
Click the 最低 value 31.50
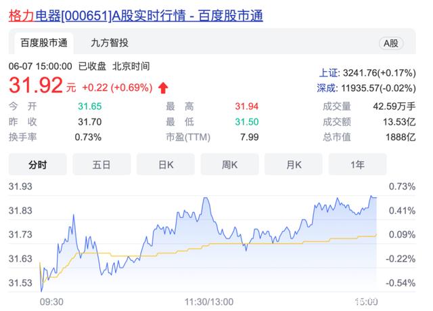(x=246, y=122)
